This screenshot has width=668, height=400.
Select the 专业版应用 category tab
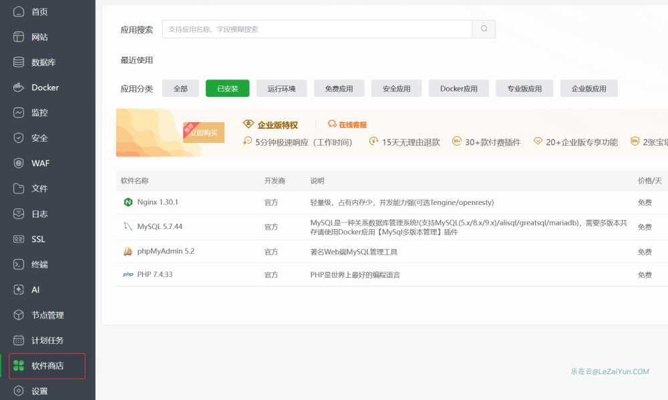[524, 88]
